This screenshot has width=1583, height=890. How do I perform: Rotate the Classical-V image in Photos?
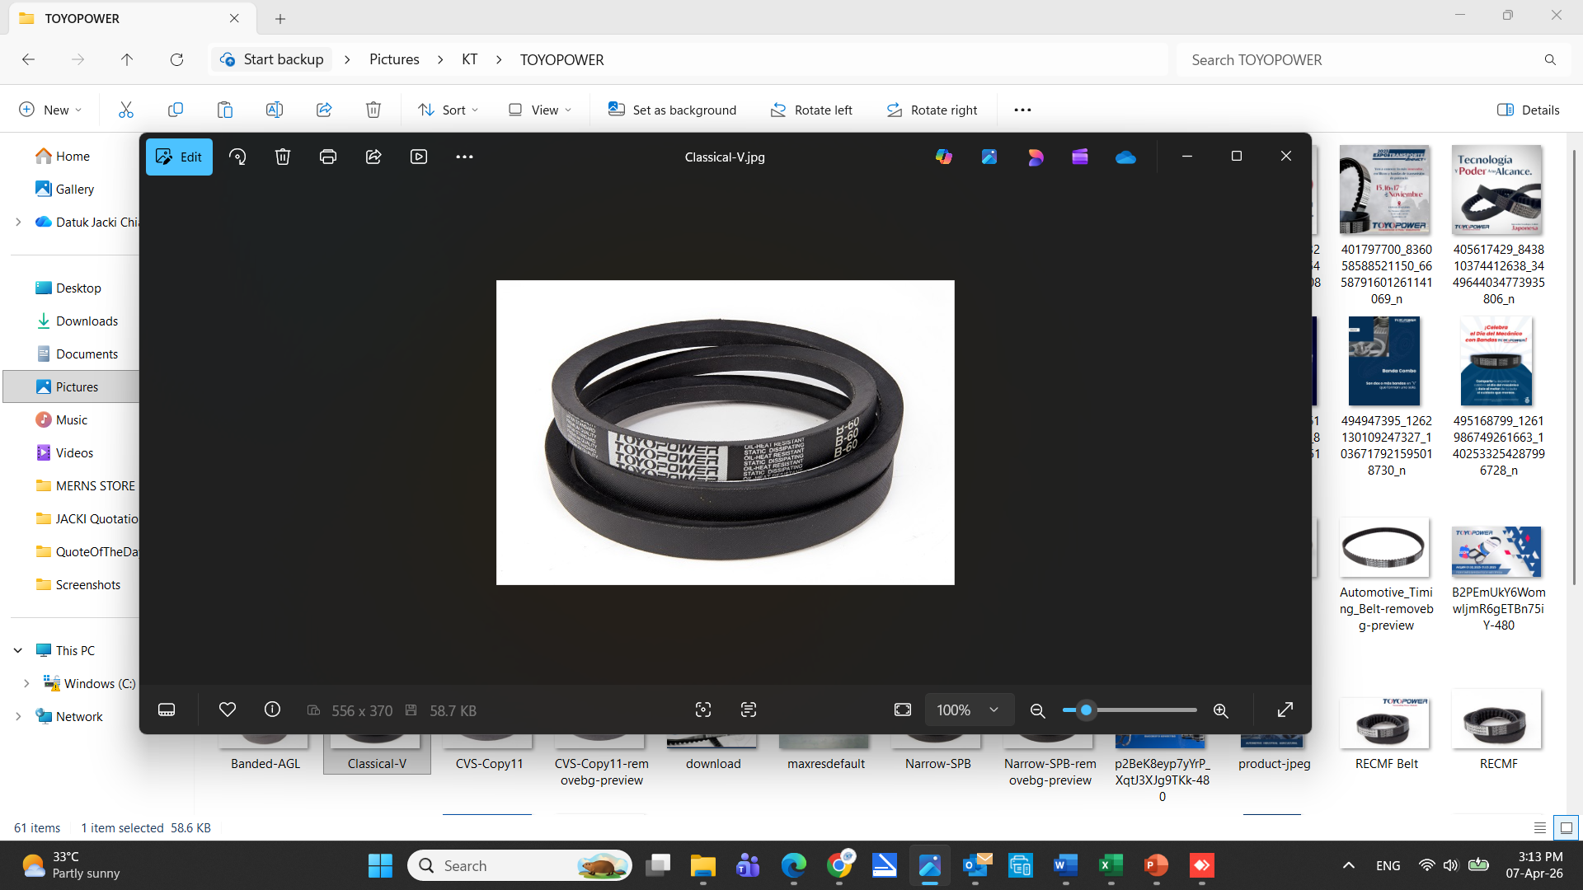click(x=237, y=157)
